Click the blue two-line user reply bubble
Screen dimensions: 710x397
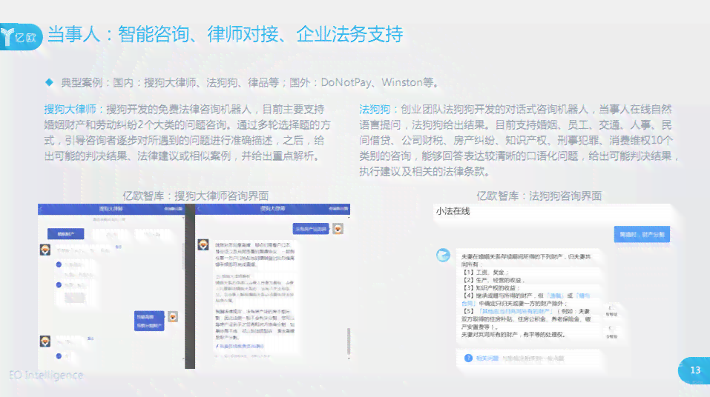(149, 321)
